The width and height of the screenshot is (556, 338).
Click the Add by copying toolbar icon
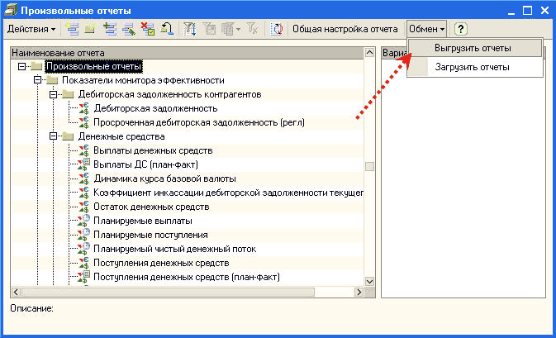click(110, 29)
